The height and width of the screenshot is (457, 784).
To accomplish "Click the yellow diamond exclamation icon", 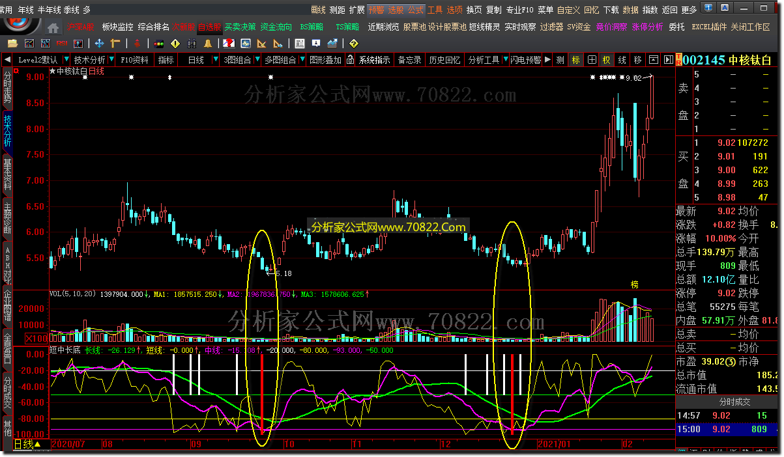I will coord(175,43).
